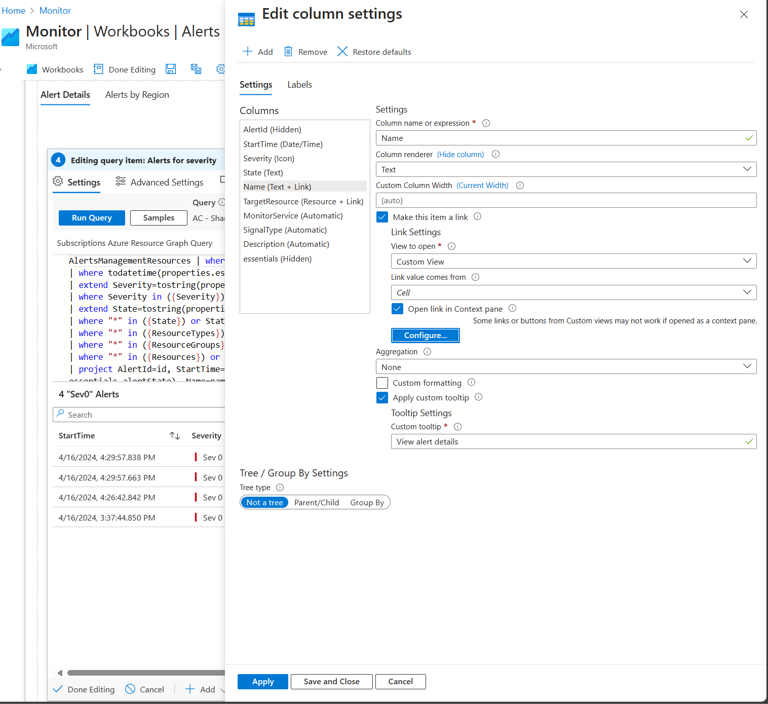This screenshot has height=704, width=768.
Task: Click the info icon next to View to open
Action: 451,246
